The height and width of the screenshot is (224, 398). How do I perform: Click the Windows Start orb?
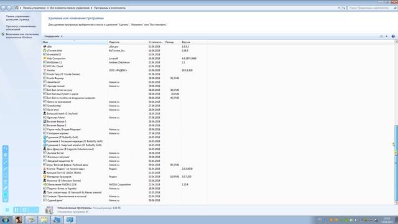6,220
